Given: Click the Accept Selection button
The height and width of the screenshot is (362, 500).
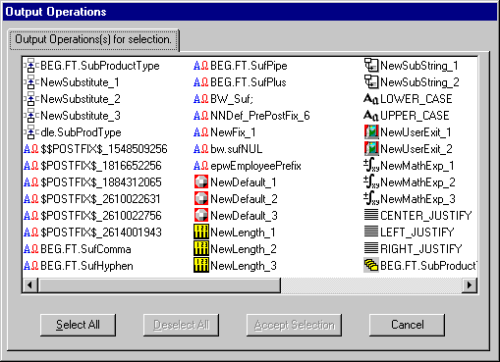Looking at the screenshot, I should (294, 325).
